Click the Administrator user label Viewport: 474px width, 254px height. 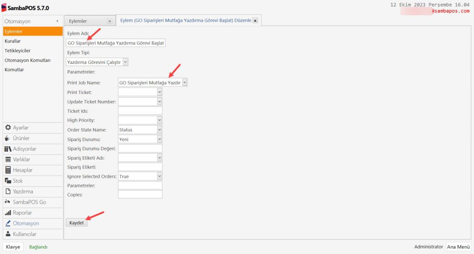(x=428, y=247)
